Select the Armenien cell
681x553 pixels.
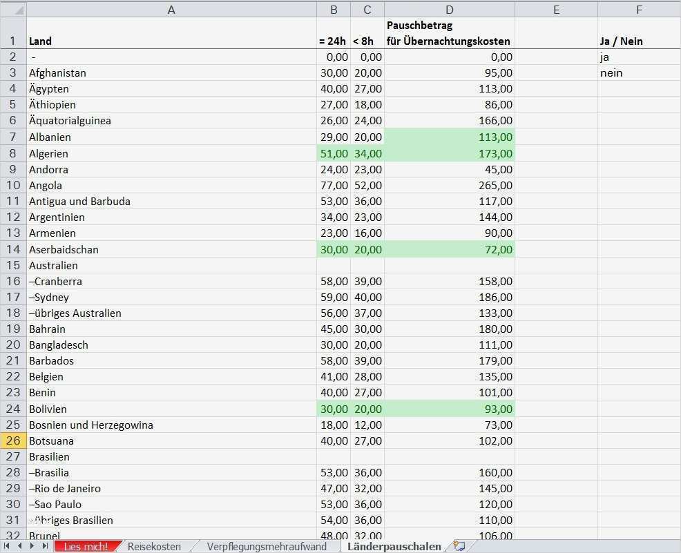171,233
